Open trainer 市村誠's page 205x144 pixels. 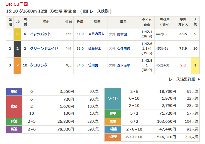tap(122, 34)
